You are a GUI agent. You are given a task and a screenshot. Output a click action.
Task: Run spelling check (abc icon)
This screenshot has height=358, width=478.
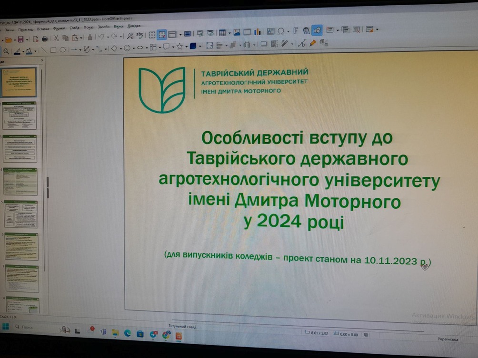coord(139,35)
